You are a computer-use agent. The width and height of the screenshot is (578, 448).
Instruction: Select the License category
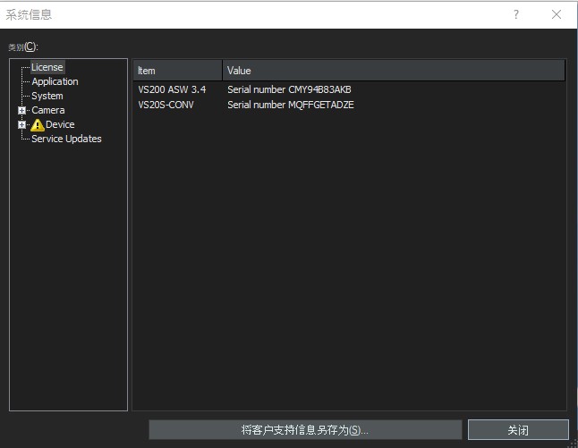coord(47,67)
